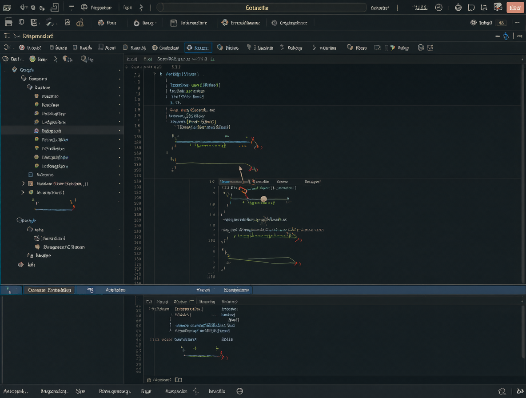Image resolution: width=526 pixels, height=398 pixels.
Task: Select the topmost root item of the sidebar tree
Action: [27, 70]
